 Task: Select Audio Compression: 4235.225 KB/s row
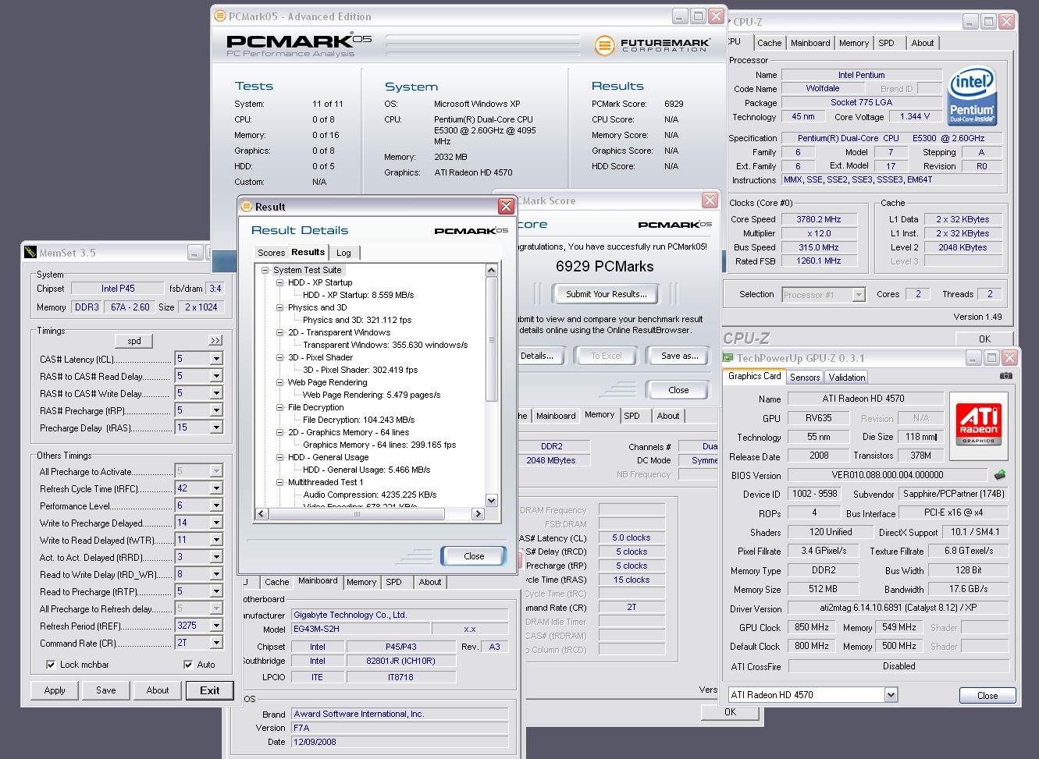click(x=370, y=495)
